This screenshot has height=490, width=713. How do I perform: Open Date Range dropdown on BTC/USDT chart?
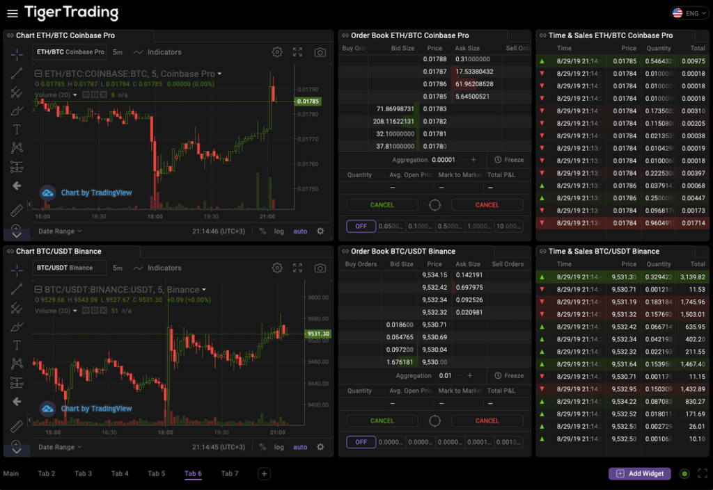point(60,447)
